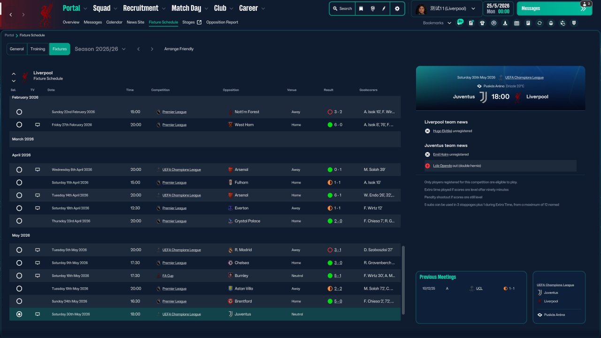Viewport: 601px width, 338px height.
Task: Open the settings gear icon
Action: [397, 8]
